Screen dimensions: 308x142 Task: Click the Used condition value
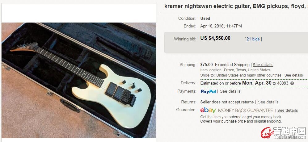coord(205,18)
